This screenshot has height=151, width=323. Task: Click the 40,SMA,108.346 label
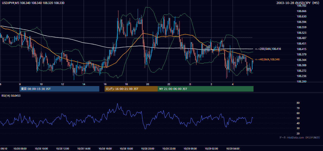268,59
